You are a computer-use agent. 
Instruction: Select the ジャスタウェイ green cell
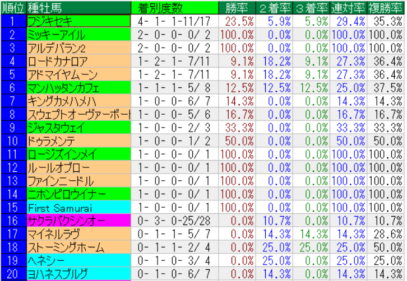78,127
